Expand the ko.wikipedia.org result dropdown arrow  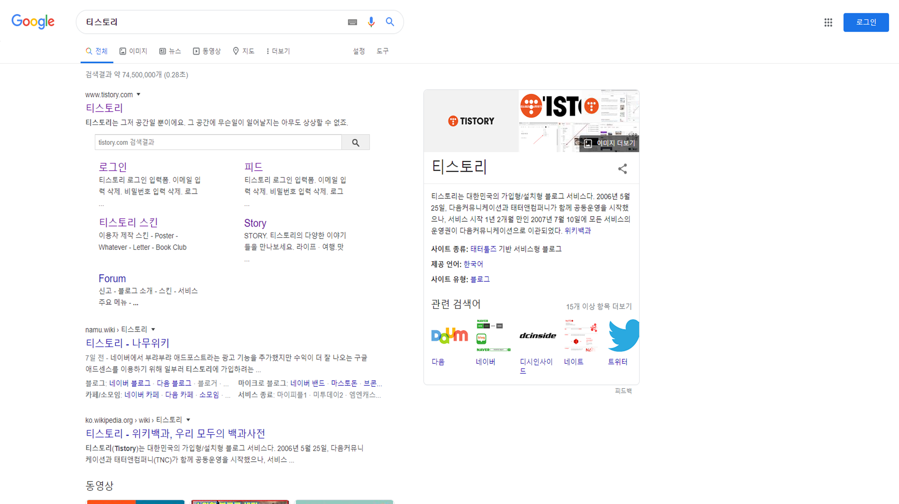[x=188, y=420]
